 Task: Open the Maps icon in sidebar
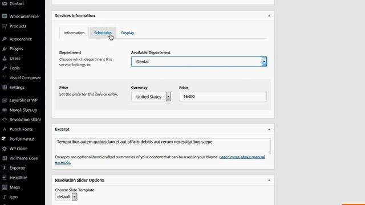5,187
